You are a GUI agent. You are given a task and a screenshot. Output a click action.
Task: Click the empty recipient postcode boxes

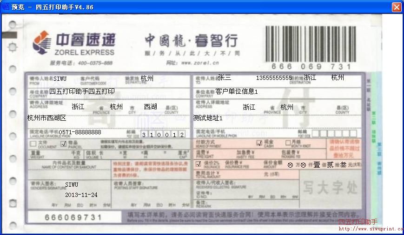(x=334, y=133)
